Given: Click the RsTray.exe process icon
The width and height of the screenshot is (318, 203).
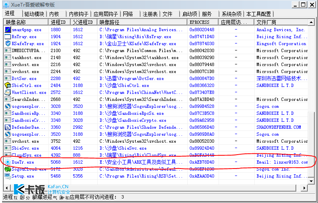Looking at the screenshot, I should click(x=8, y=36).
